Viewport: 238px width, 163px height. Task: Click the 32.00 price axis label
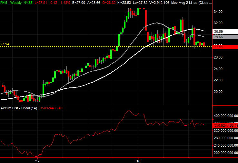218,23
